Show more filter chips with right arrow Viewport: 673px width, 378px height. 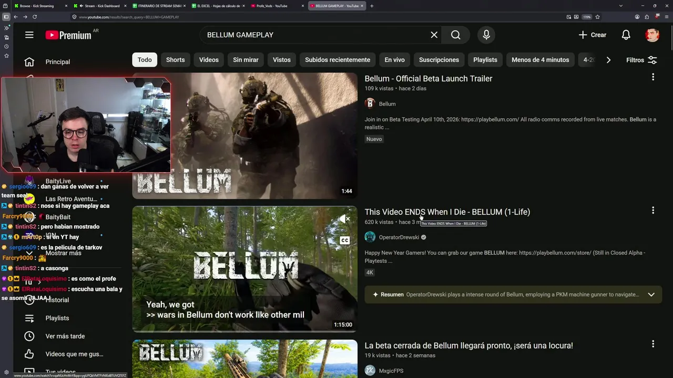coord(608,60)
